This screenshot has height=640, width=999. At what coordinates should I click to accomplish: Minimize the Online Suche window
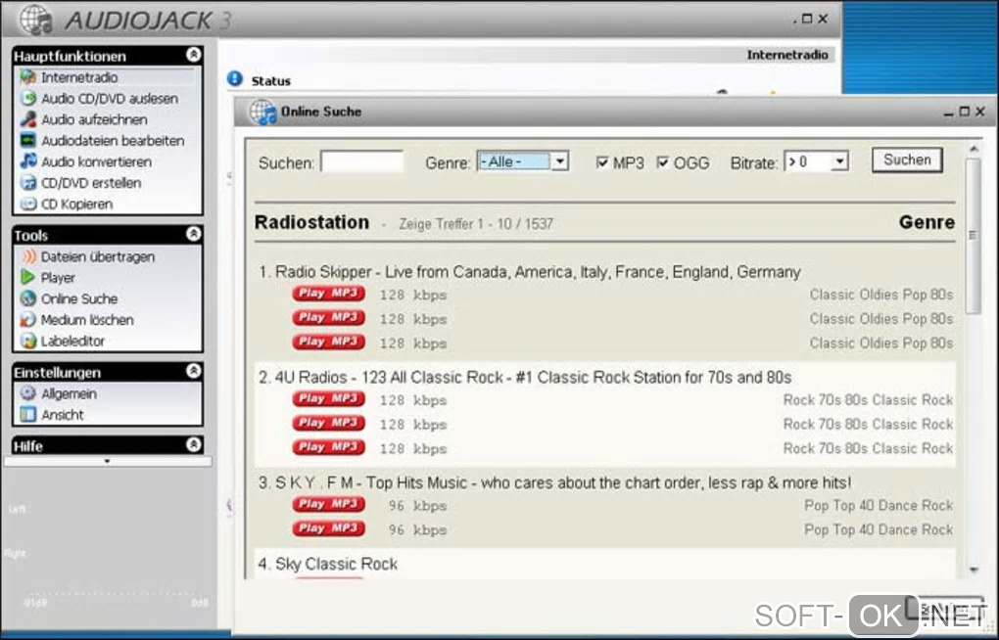[949, 113]
